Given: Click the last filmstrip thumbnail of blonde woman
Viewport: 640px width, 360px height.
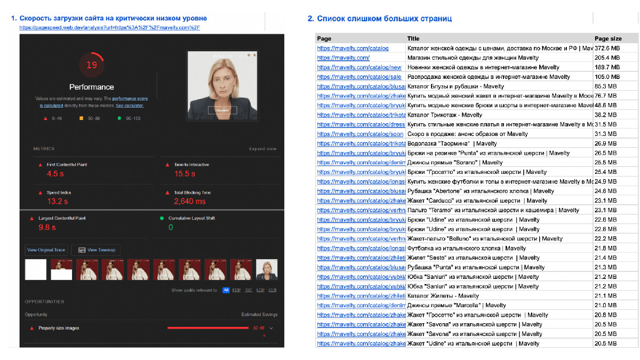Looking at the screenshot, I should 267,270.
